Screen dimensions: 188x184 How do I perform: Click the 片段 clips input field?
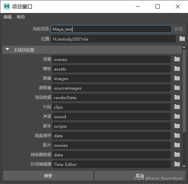(x=111, y=107)
